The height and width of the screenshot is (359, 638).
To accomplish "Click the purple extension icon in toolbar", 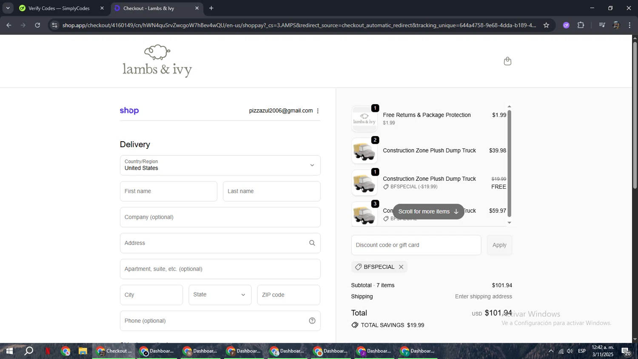I will tap(566, 25).
